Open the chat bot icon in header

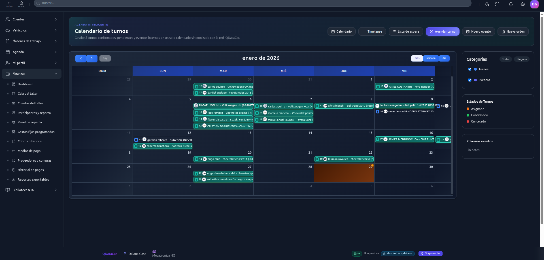click(x=522, y=4)
